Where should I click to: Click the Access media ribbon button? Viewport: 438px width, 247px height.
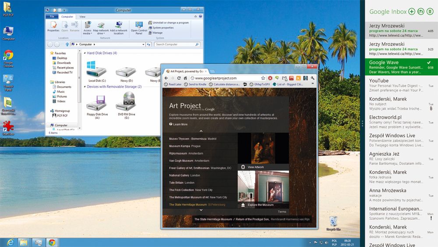pyautogui.click(x=88, y=28)
